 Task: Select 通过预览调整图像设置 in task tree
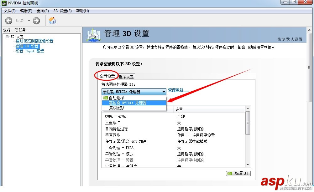[x=35, y=41]
